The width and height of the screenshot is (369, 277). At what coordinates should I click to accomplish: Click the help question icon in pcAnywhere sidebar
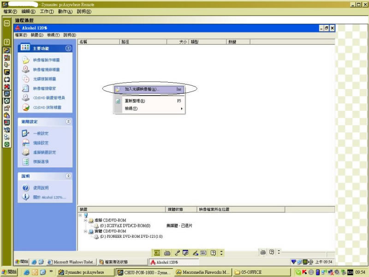pyautogui.click(x=7, y=42)
